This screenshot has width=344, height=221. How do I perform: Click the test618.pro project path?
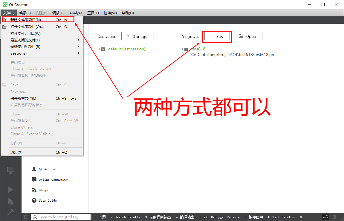[x=233, y=55]
